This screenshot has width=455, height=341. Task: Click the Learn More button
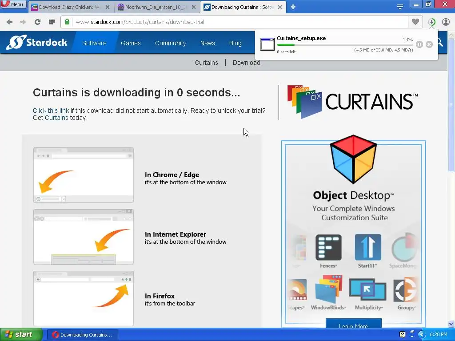[353, 323]
